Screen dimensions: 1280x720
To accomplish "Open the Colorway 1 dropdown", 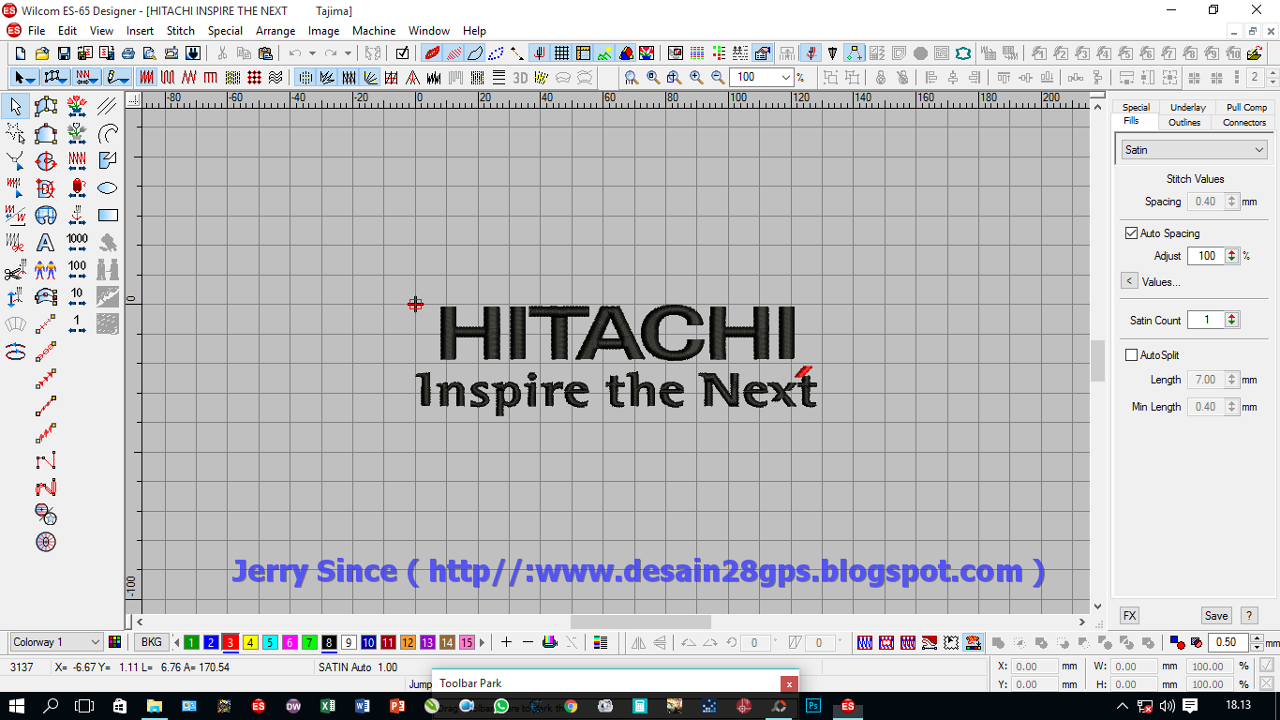I will tap(55, 642).
